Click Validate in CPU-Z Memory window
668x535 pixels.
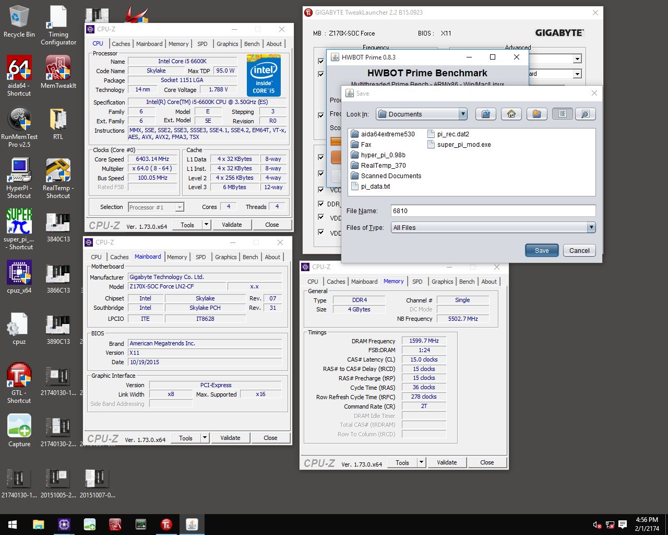click(x=447, y=462)
